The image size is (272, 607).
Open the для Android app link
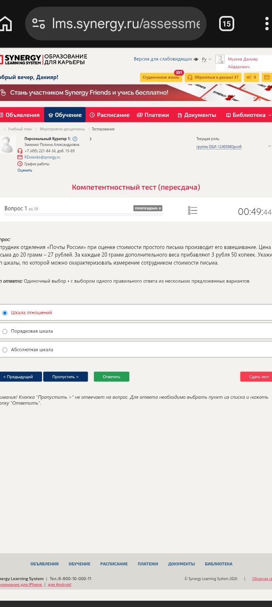pyautogui.click(x=60, y=585)
